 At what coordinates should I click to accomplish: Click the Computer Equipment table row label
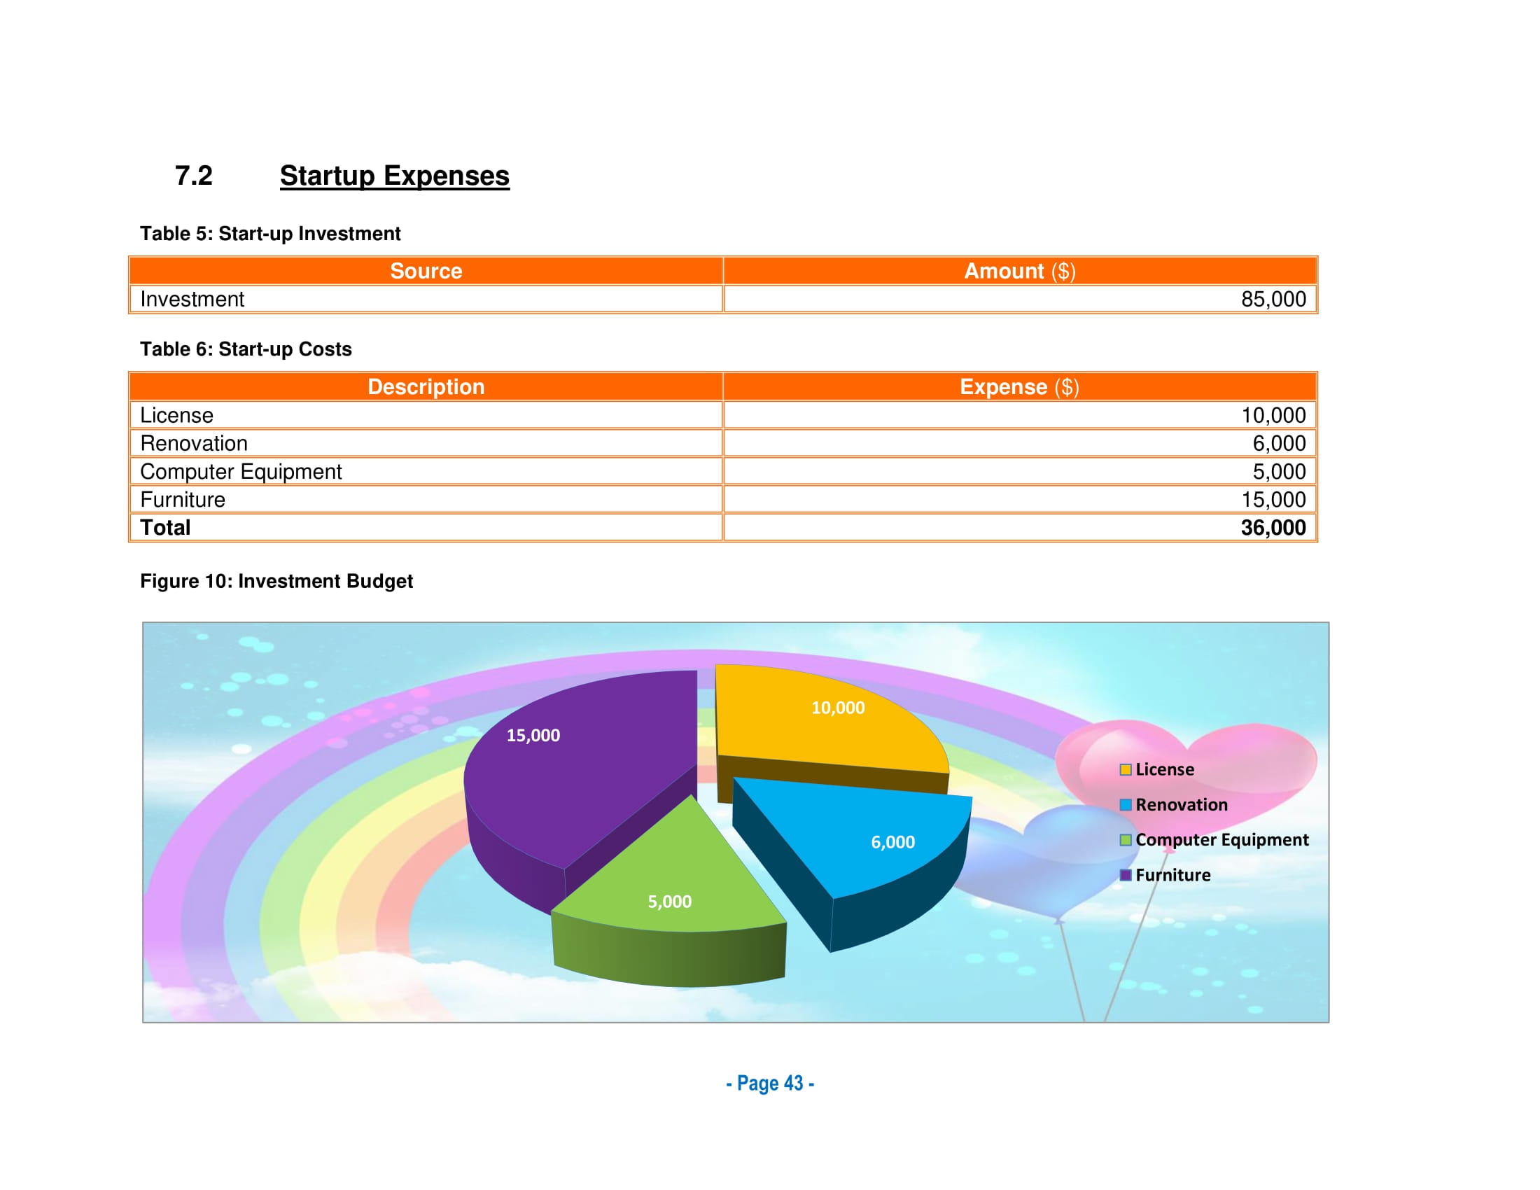click(x=240, y=472)
